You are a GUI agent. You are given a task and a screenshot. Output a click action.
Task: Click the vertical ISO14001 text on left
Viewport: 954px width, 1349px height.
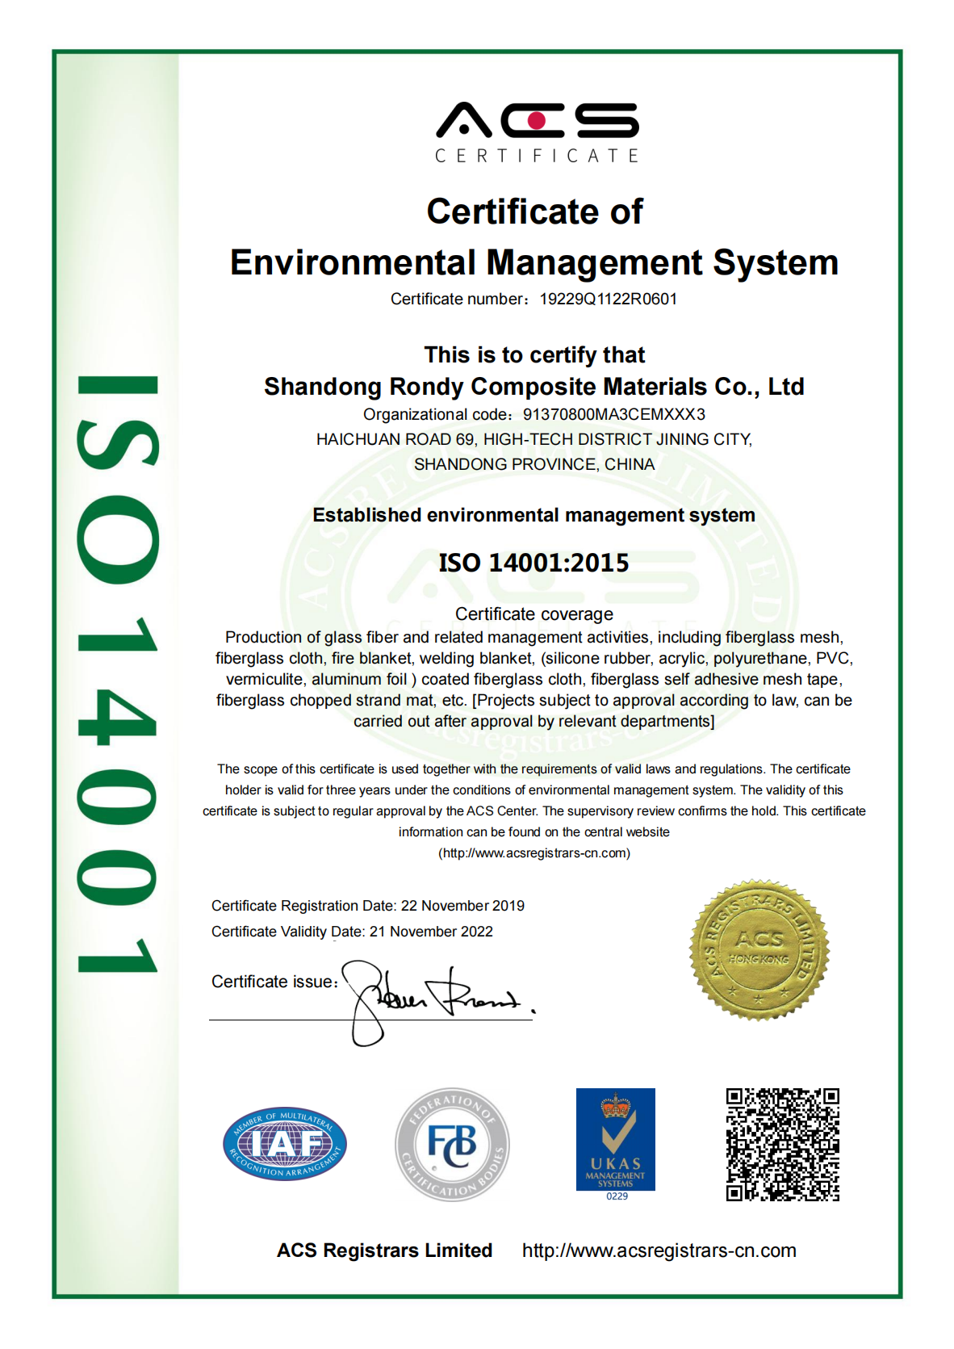click(118, 674)
